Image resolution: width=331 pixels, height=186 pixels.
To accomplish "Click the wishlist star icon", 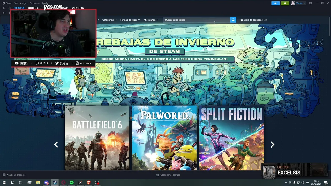I will (x=242, y=20).
